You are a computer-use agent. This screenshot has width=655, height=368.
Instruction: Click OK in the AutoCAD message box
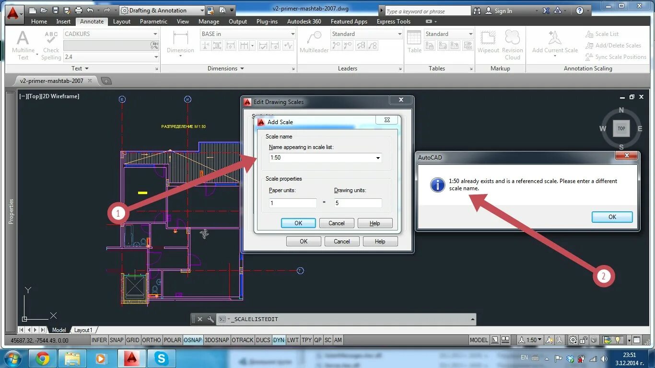click(612, 217)
